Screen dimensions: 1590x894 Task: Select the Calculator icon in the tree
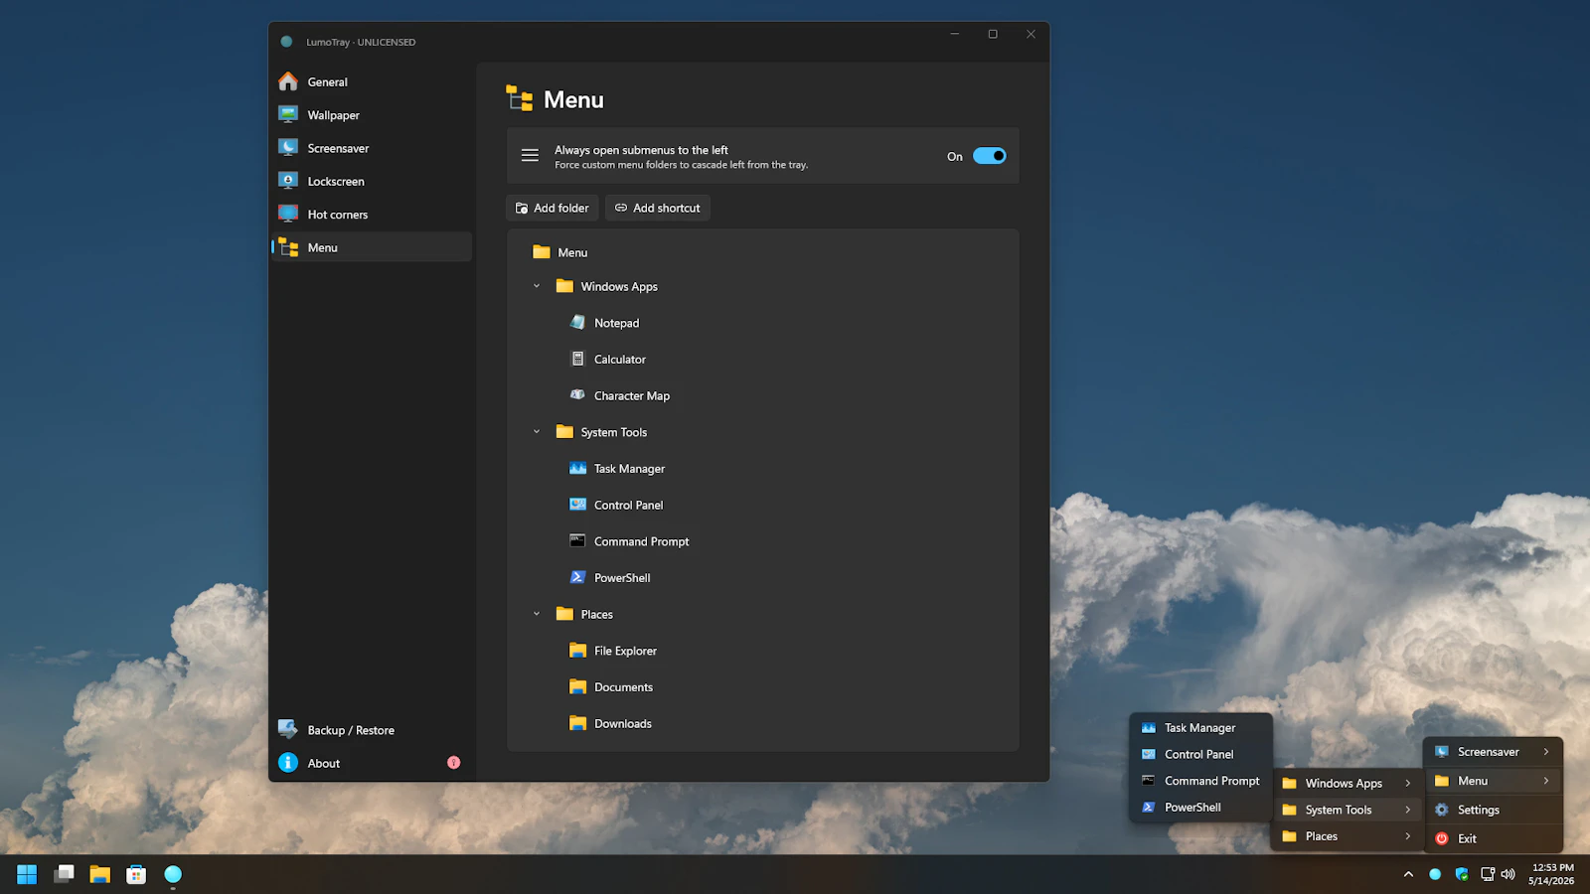point(577,359)
